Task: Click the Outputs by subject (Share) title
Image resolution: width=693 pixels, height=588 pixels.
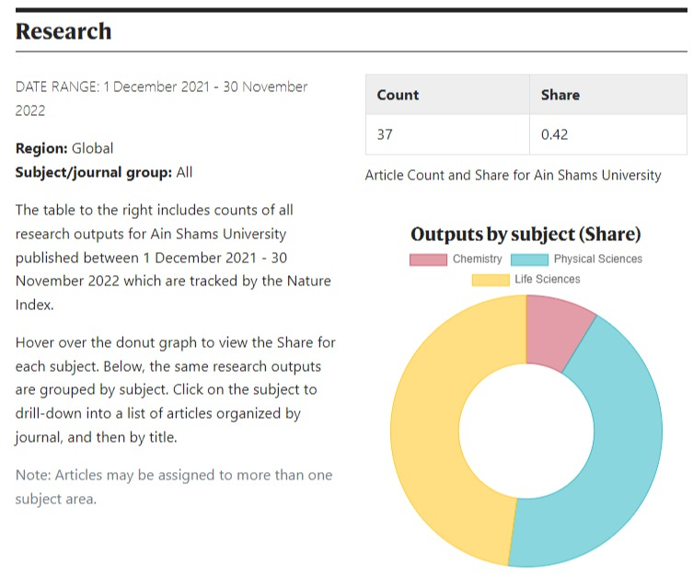Action: coord(526,235)
